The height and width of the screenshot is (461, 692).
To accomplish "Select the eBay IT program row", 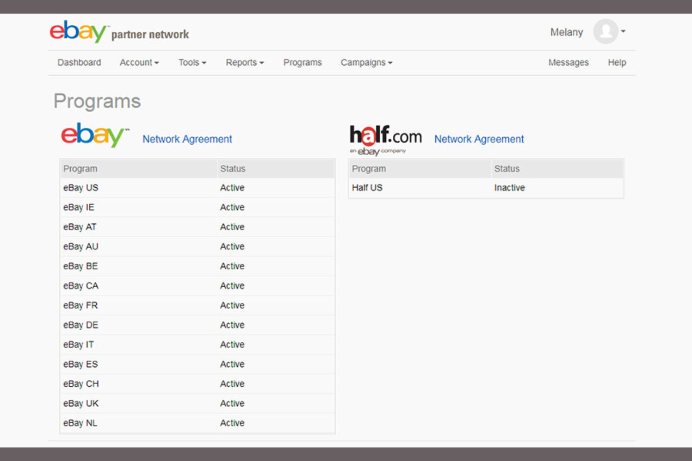I will (x=197, y=345).
